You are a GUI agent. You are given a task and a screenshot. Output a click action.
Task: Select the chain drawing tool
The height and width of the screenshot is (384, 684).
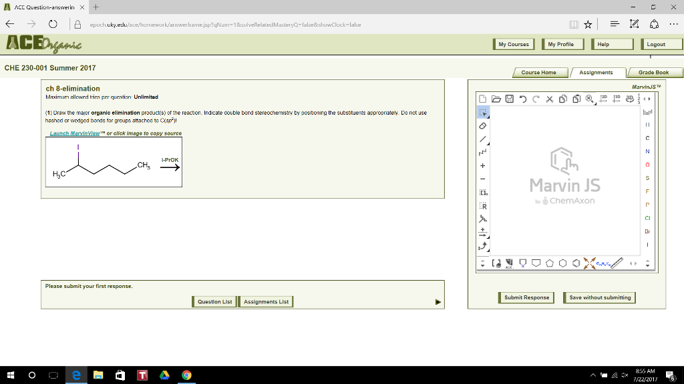tap(483, 152)
